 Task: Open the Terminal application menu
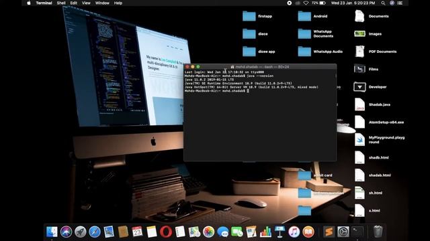tap(44, 3)
